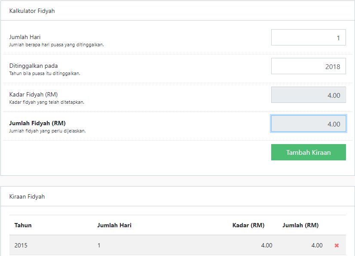The height and width of the screenshot is (256, 355).
Task: Click the Jumlah Hari table column header
Action: [114, 225]
